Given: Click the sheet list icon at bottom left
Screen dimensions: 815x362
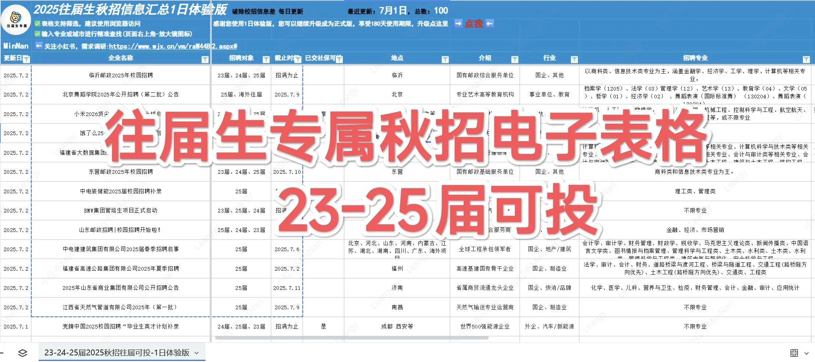Looking at the screenshot, I should (x=22, y=352).
